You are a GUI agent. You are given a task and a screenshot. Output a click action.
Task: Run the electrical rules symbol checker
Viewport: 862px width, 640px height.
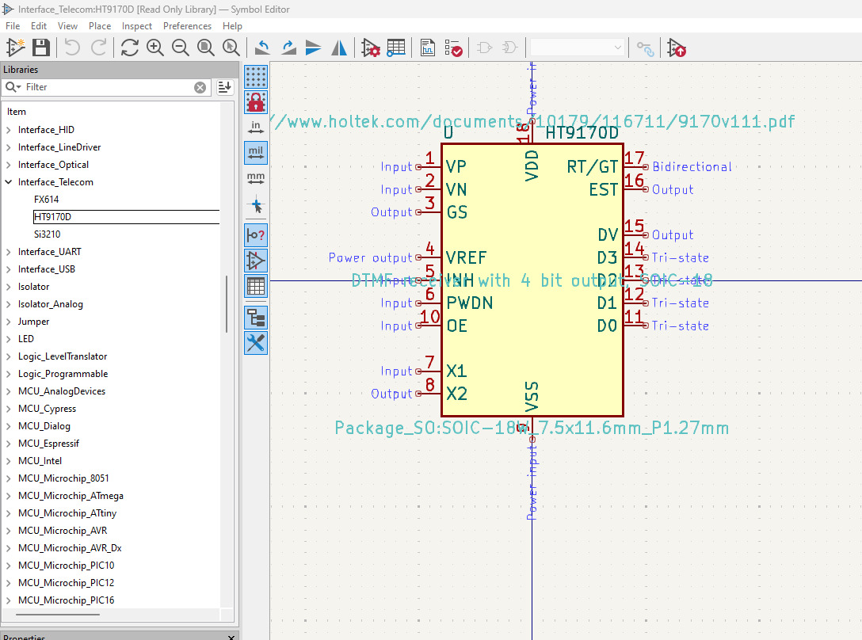point(453,48)
